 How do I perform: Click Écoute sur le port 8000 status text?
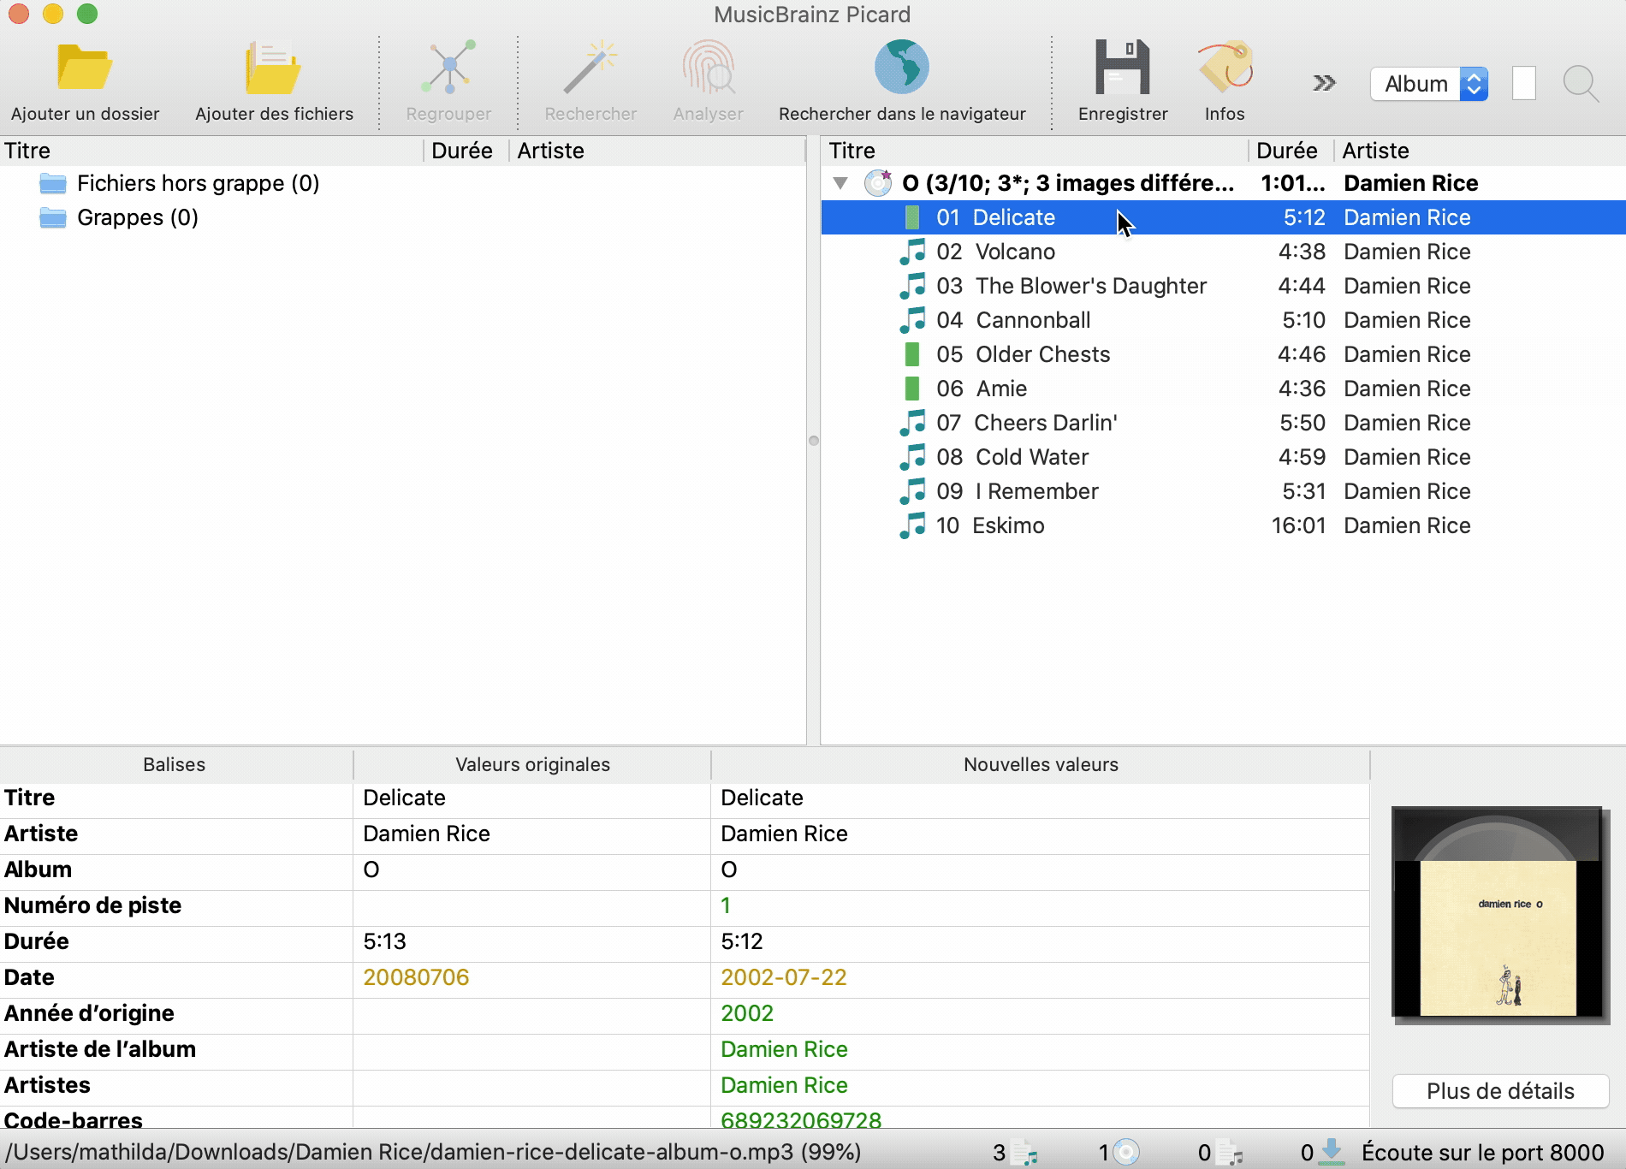[1482, 1153]
